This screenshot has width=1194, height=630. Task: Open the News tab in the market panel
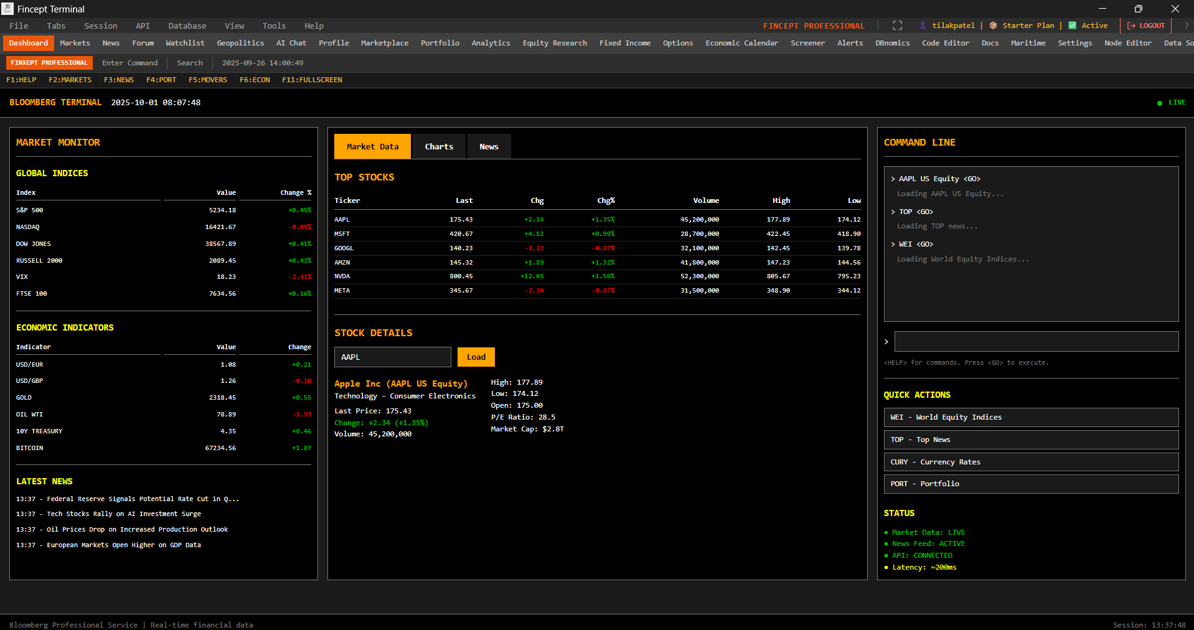click(488, 146)
